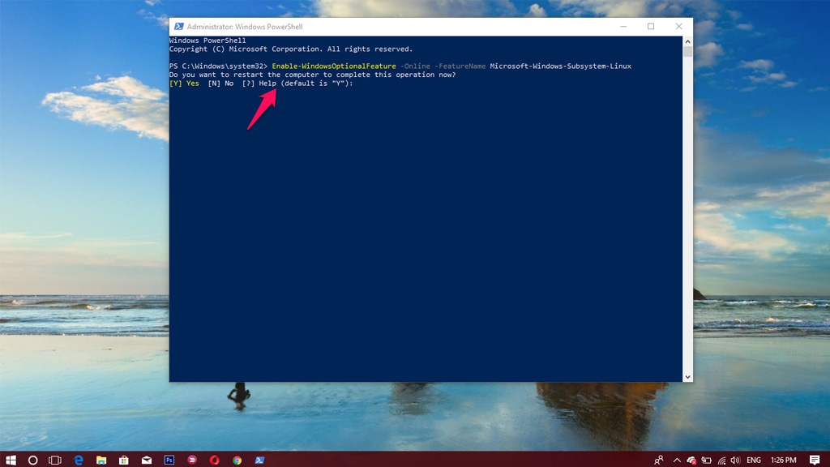Click 'Microsoft-Windows-Subsystem-Linux' feature name text
830x467 pixels.
pyautogui.click(x=561, y=66)
